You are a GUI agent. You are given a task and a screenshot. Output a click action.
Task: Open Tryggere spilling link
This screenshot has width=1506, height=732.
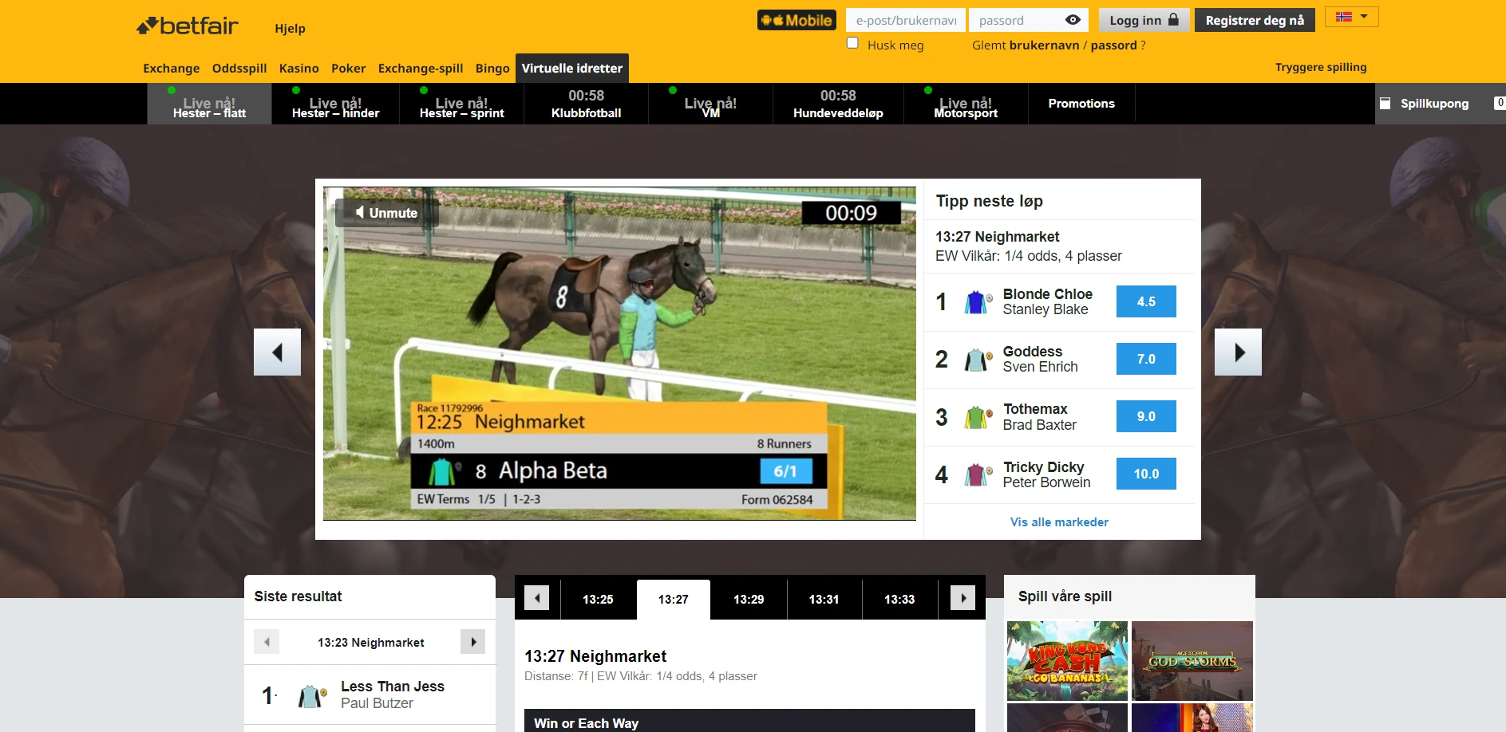[1321, 67]
